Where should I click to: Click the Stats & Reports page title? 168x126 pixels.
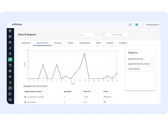(27, 35)
